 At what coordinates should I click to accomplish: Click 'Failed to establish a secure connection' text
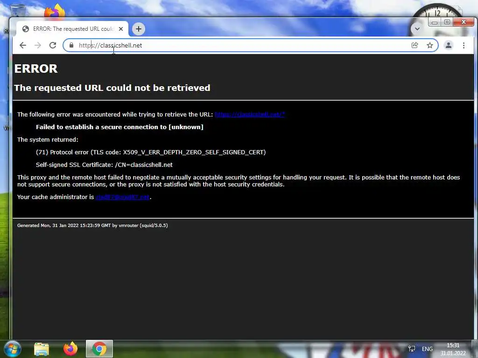coord(119,127)
